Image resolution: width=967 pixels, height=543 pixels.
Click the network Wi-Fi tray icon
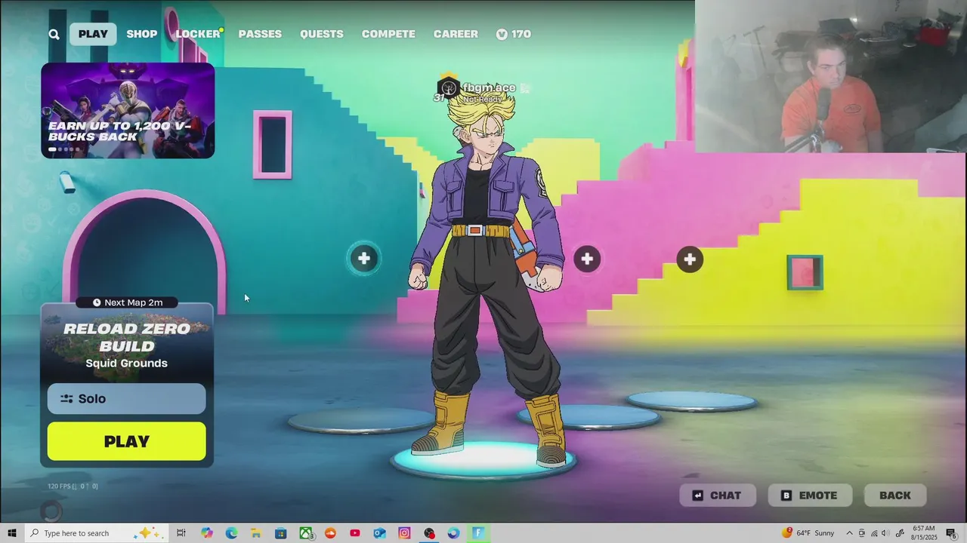[874, 533]
